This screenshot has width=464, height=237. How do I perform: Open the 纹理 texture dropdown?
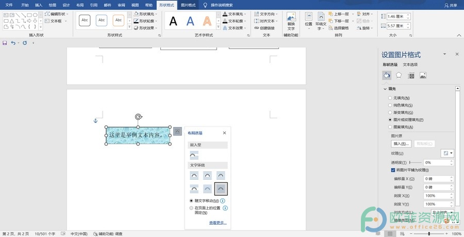click(x=447, y=153)
